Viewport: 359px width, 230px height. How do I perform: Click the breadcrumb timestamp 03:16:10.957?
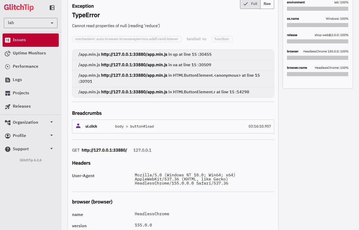(260, 126)
